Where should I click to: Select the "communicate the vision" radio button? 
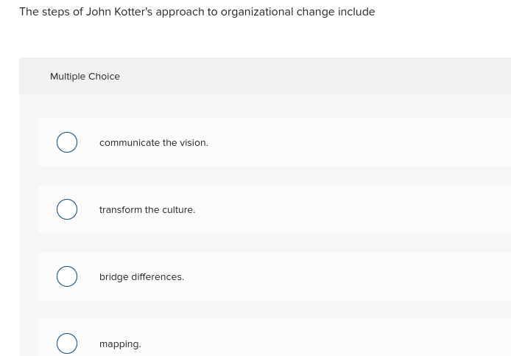(67, 142)
